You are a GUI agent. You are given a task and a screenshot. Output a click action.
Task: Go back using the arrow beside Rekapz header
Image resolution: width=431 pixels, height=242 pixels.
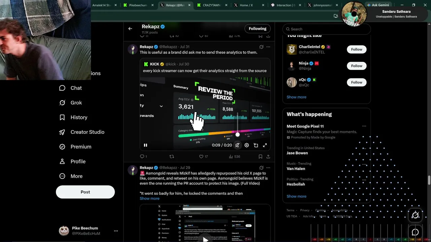click(130, 29)
